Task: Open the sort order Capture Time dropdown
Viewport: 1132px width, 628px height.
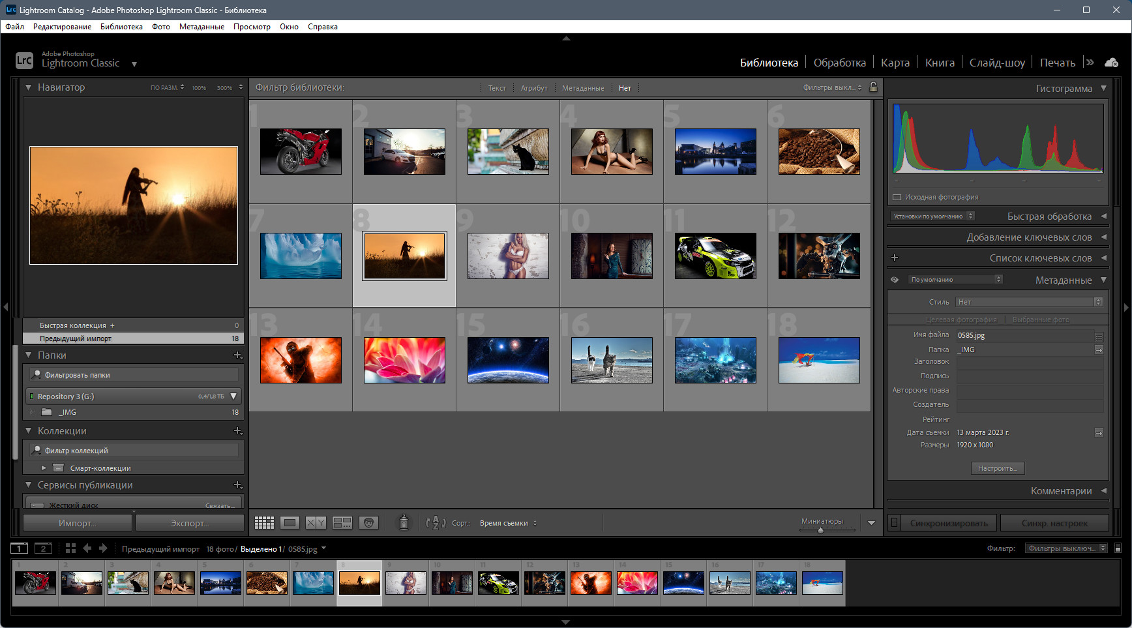Action: 508,523
